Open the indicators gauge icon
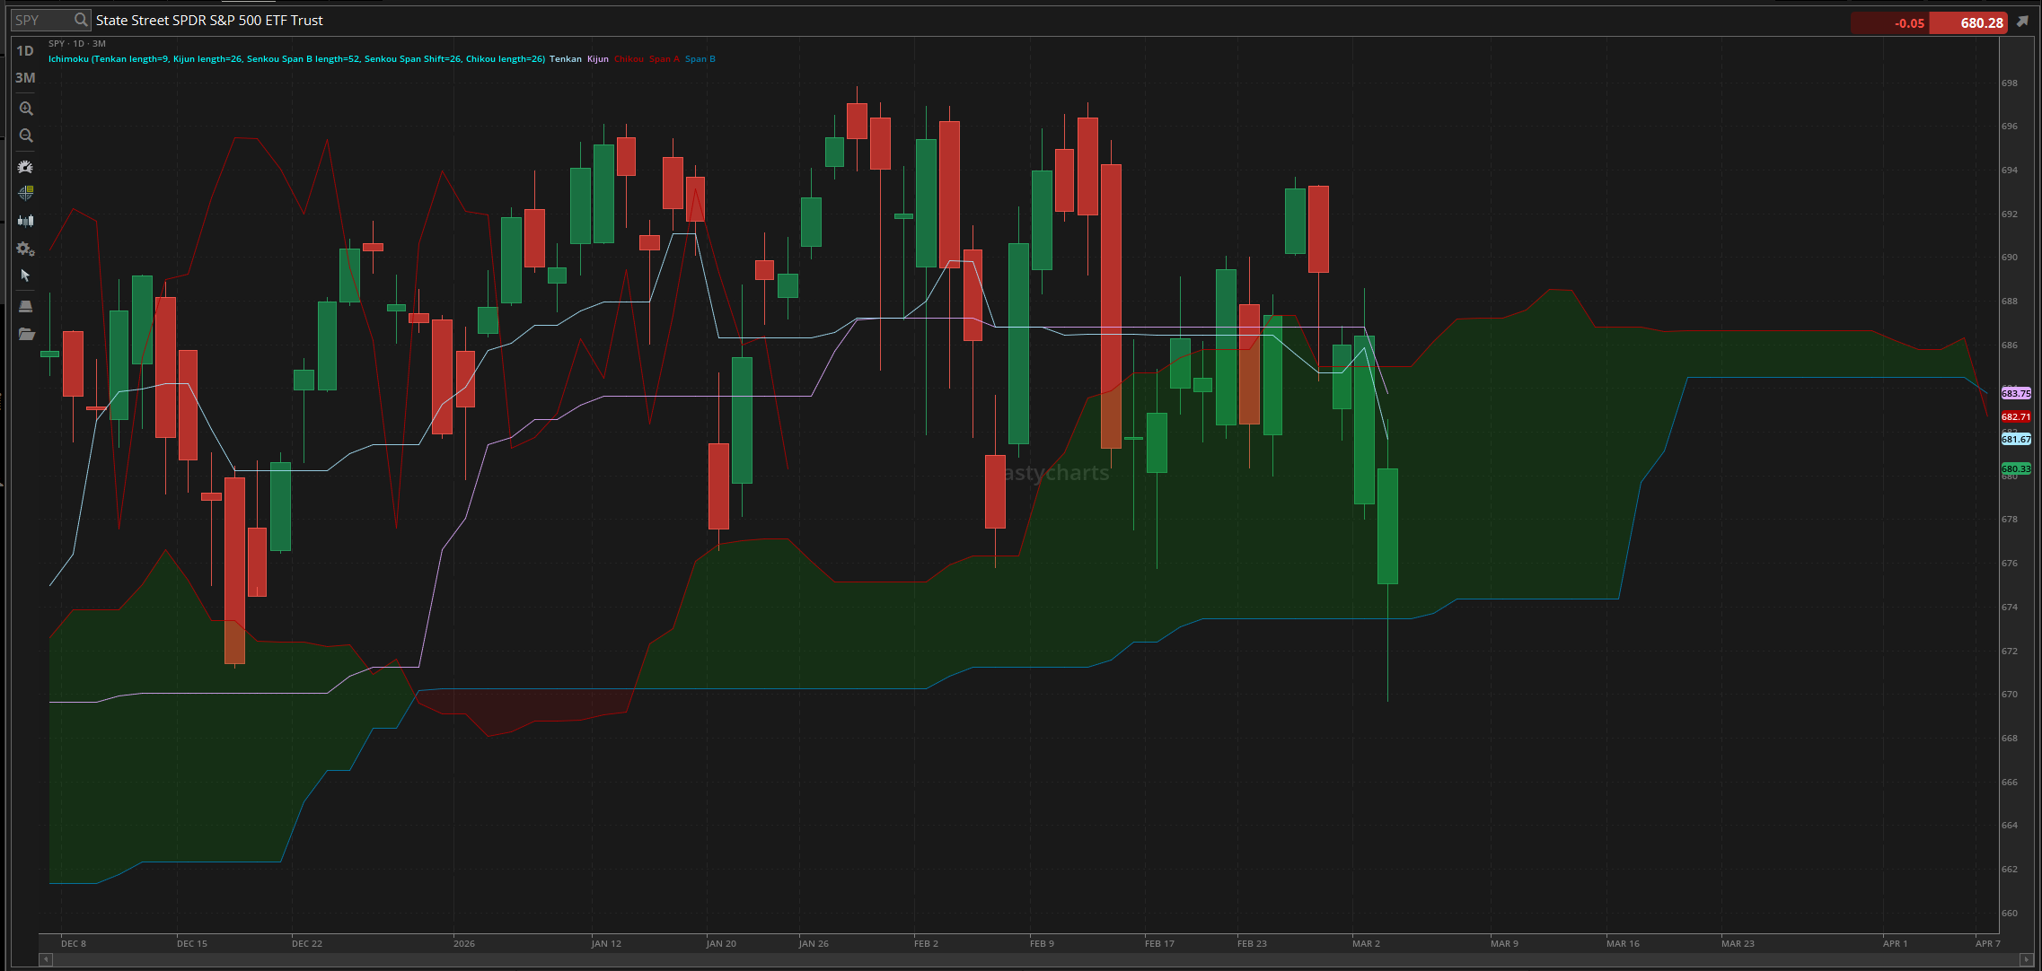 click(26, 167)
